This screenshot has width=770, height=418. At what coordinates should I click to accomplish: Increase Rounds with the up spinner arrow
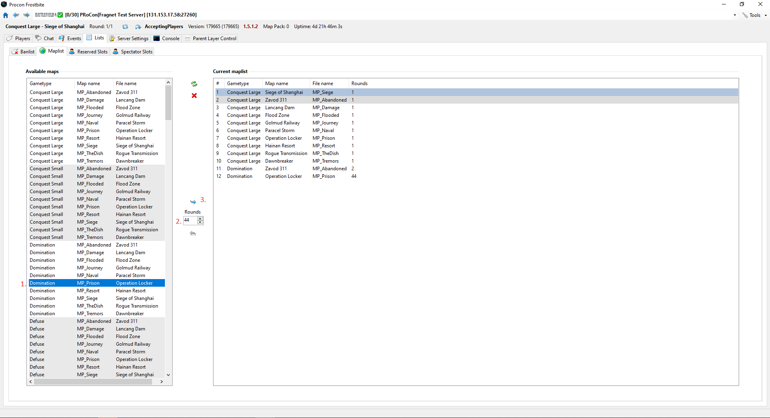point(200,218)
